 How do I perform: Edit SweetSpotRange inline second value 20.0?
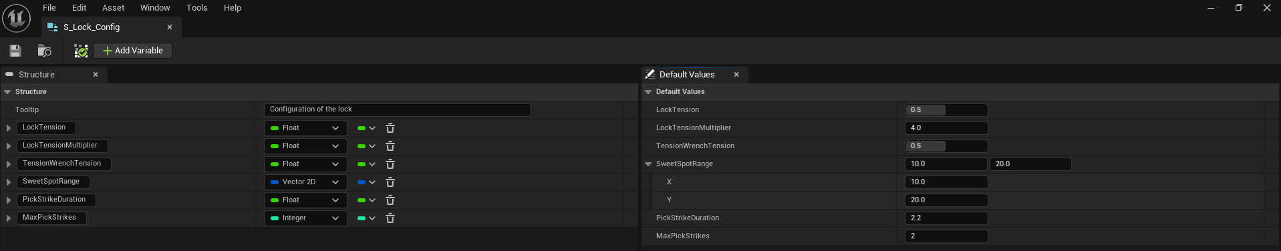(1030, 164)
